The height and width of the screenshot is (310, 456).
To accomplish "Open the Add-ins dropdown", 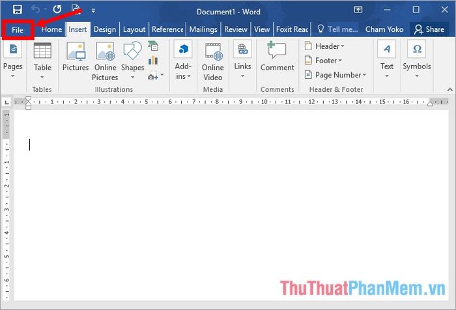I will [x=183, y=61].
